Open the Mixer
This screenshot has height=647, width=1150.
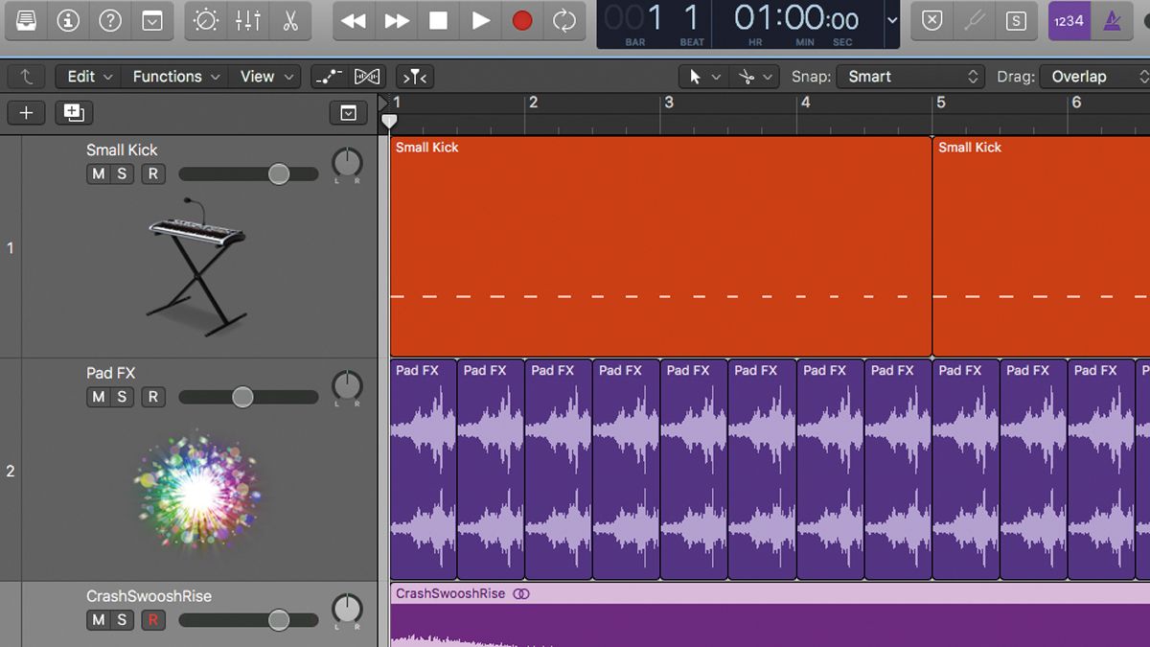coord(245,19)
